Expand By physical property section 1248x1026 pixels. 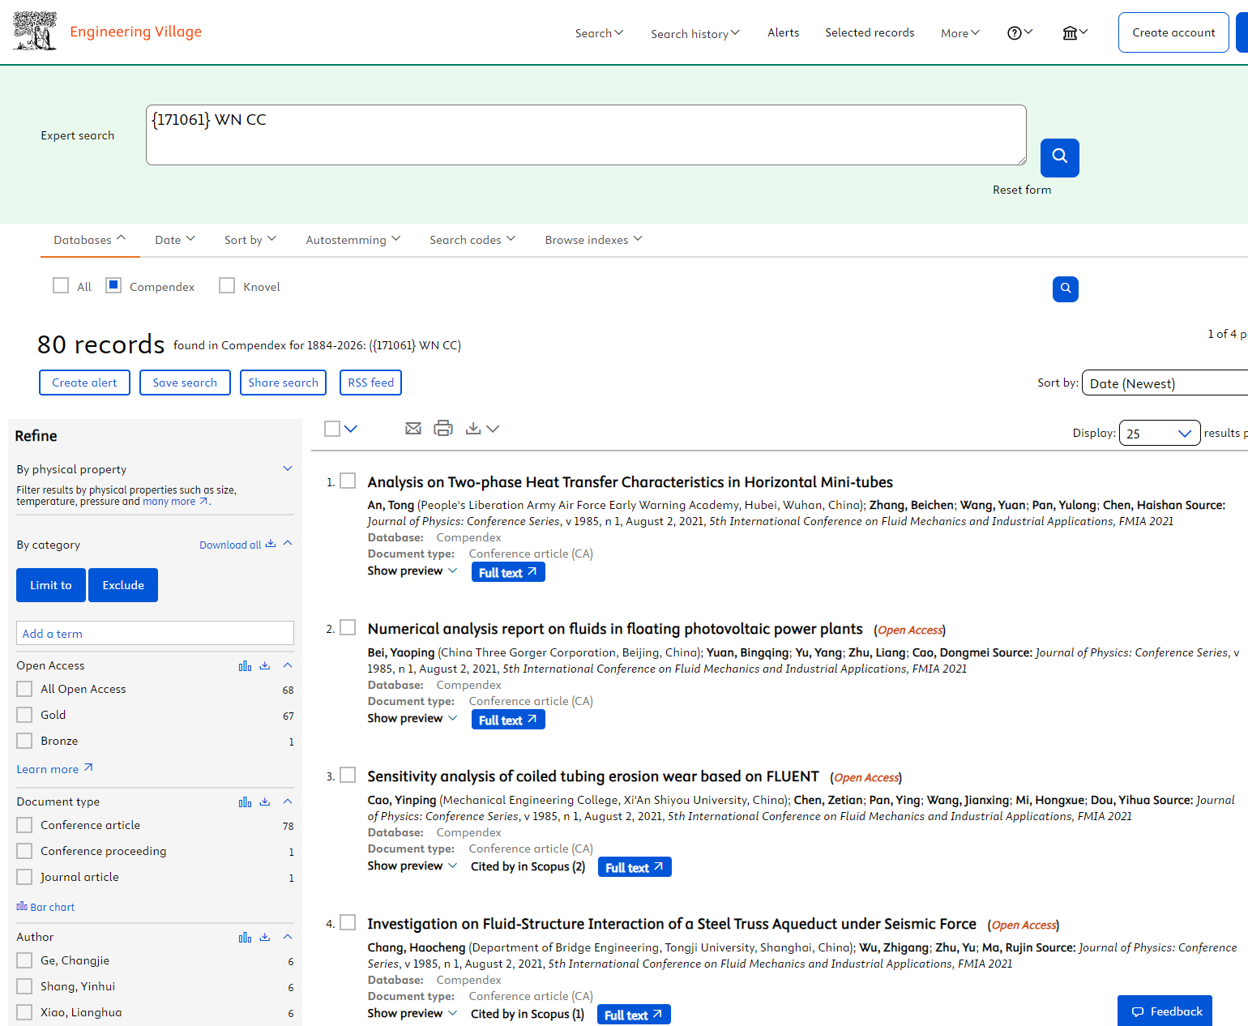pos(287,468)
